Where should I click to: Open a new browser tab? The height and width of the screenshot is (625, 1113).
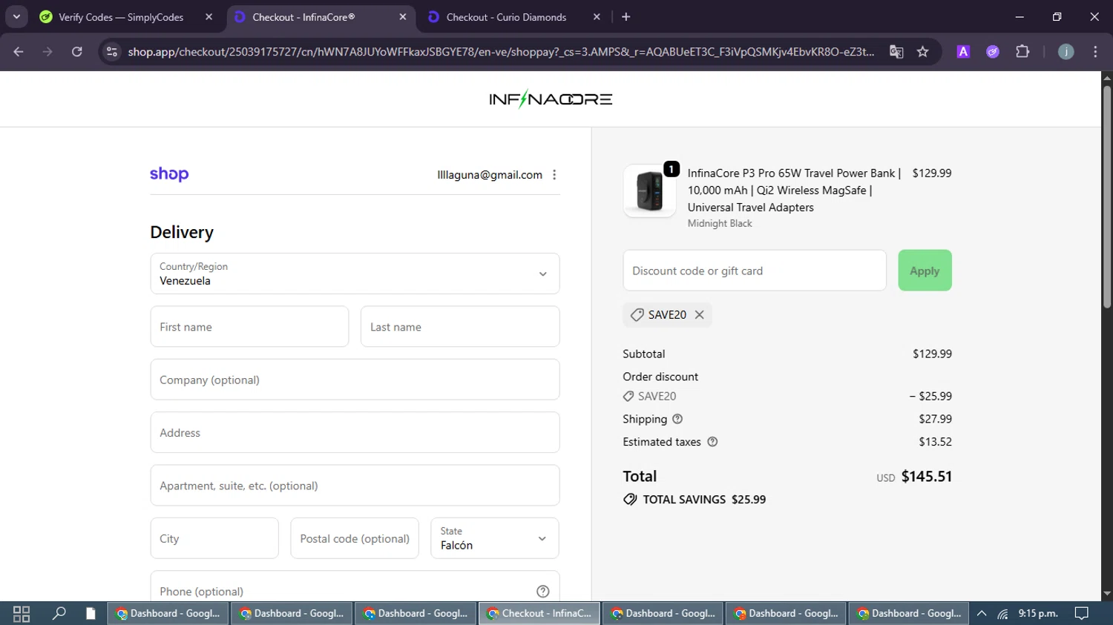[x=626, y=17]
